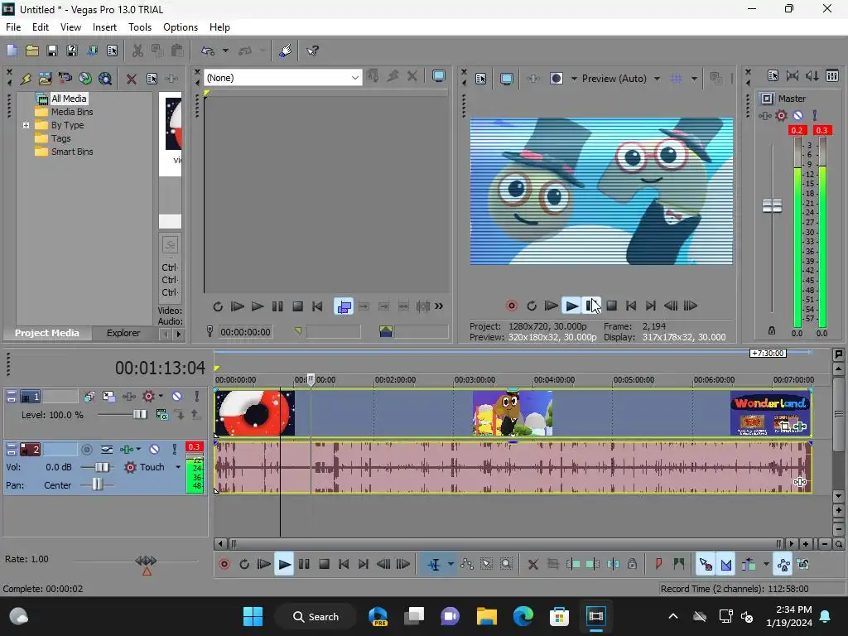Toggle Solo on audio track 2
This screenshot has height=636, width=848.
click(x=174, y=450)
